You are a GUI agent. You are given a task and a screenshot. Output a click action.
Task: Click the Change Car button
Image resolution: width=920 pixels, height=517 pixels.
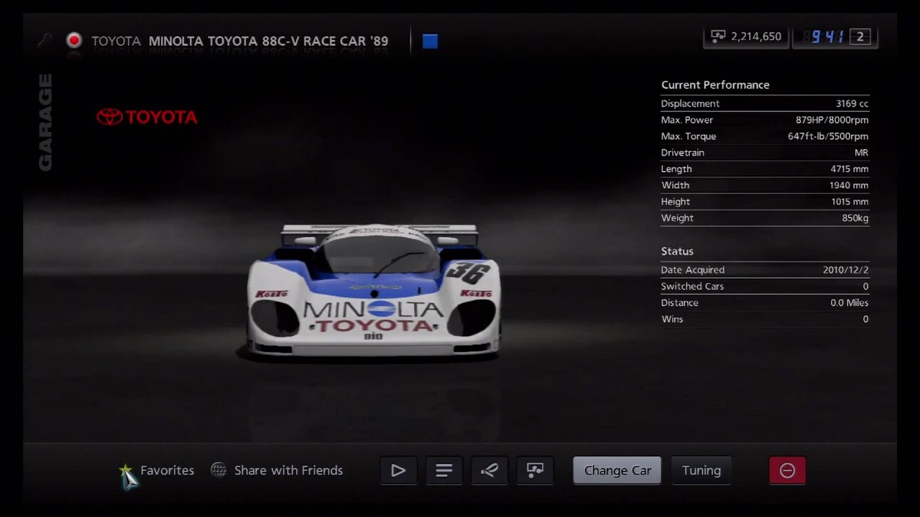pyautogui.click(x=617, y=470)
